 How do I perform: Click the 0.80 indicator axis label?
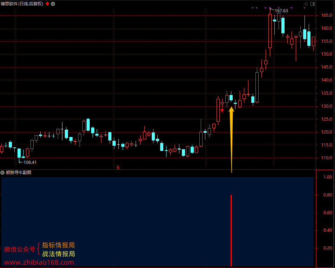tap(328, 195)
